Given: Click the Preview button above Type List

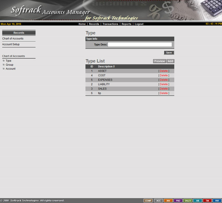Looking at the screenshot, I should pos(160,61).
